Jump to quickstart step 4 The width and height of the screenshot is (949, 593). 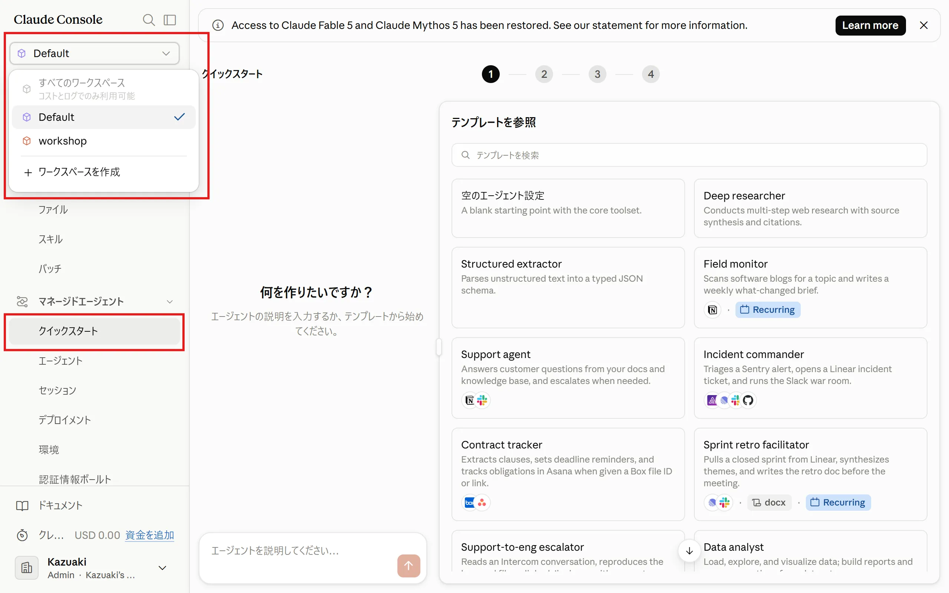pyautogui.click(x=651, y=74)
